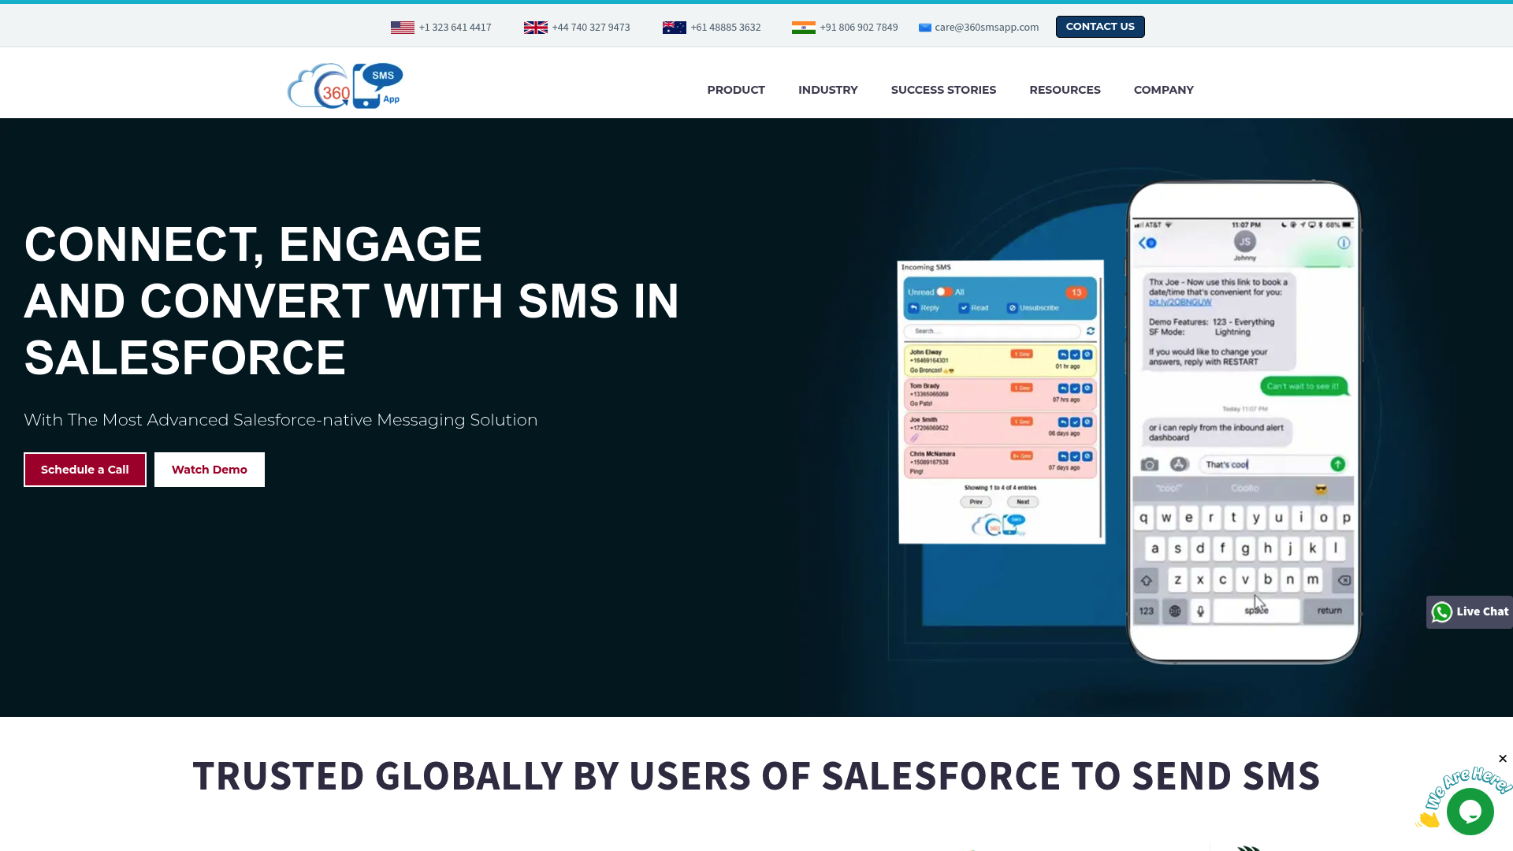1513x851 pixels.
Task: Open the PRODUCT menu
Action: (736, 90)
